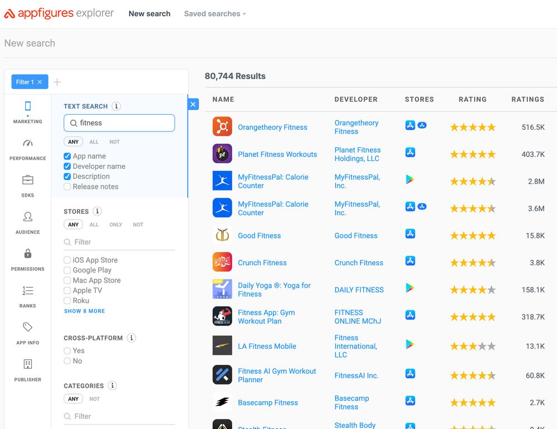Expand stores list with Show 8 More

[85, 311]
